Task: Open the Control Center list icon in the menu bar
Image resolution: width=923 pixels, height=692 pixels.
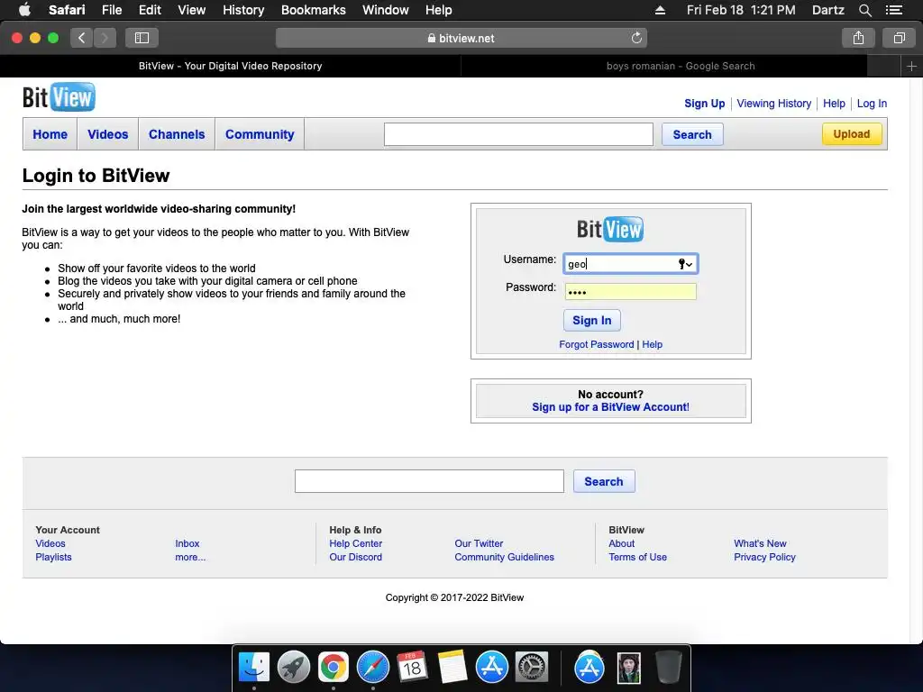Action: point(893,10)
